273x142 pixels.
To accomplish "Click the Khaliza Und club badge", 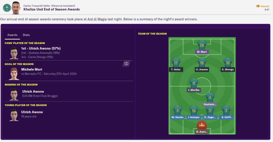I will point(7,8).
